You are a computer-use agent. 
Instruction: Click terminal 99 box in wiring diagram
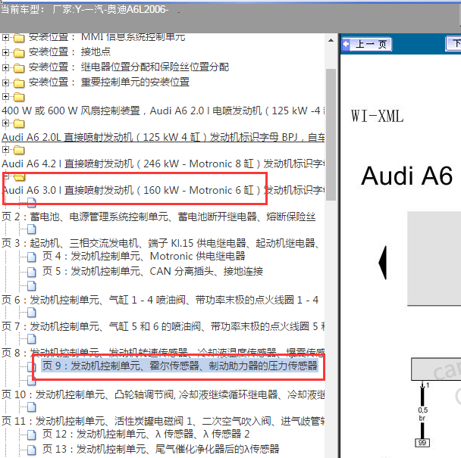pos(422,443)
